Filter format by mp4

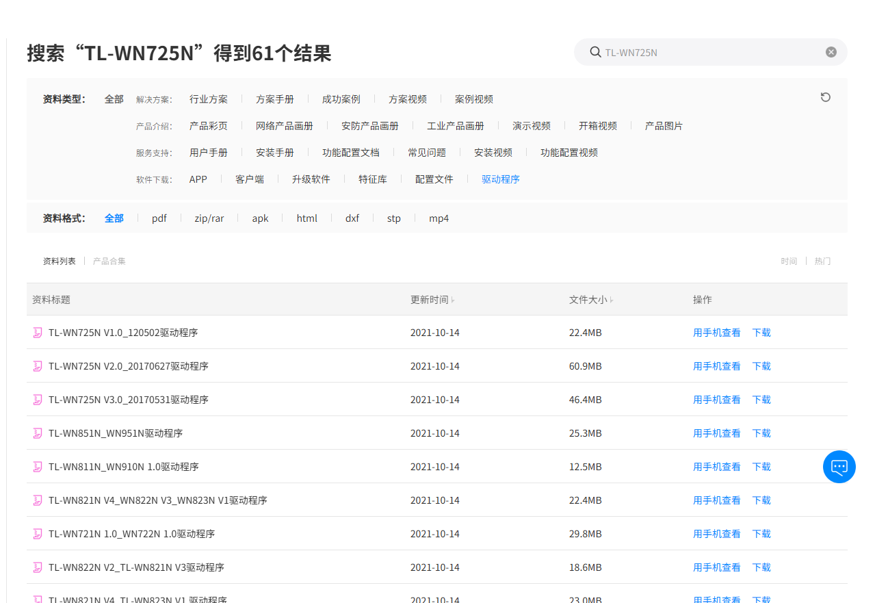click(x=439, y=218)
